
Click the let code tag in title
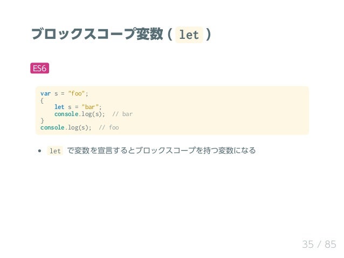[x=189, y=35]
